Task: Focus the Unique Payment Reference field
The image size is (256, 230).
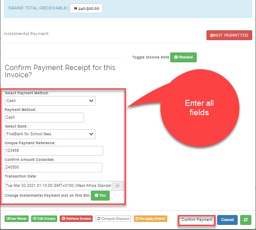Action: tap(54, 151)
